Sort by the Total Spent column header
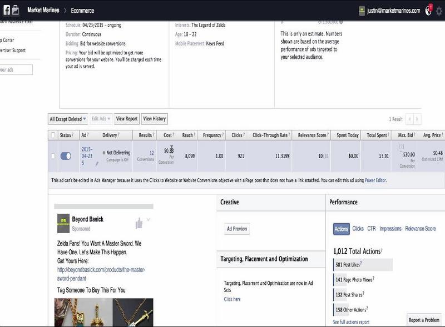The height and width of the screenshot is (327, 445). [x=377, y=135]
